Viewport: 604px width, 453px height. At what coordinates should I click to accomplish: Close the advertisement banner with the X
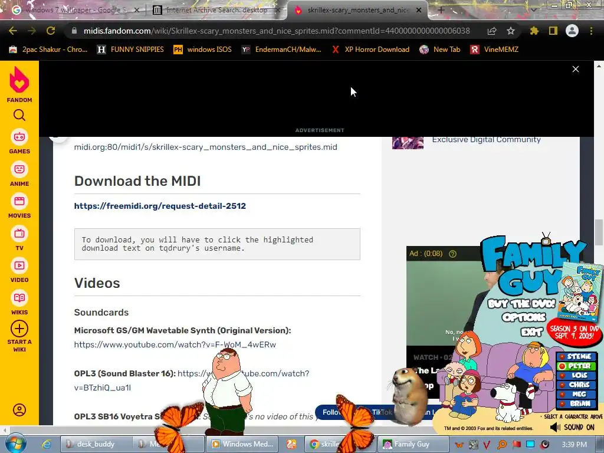click(576, 69)
